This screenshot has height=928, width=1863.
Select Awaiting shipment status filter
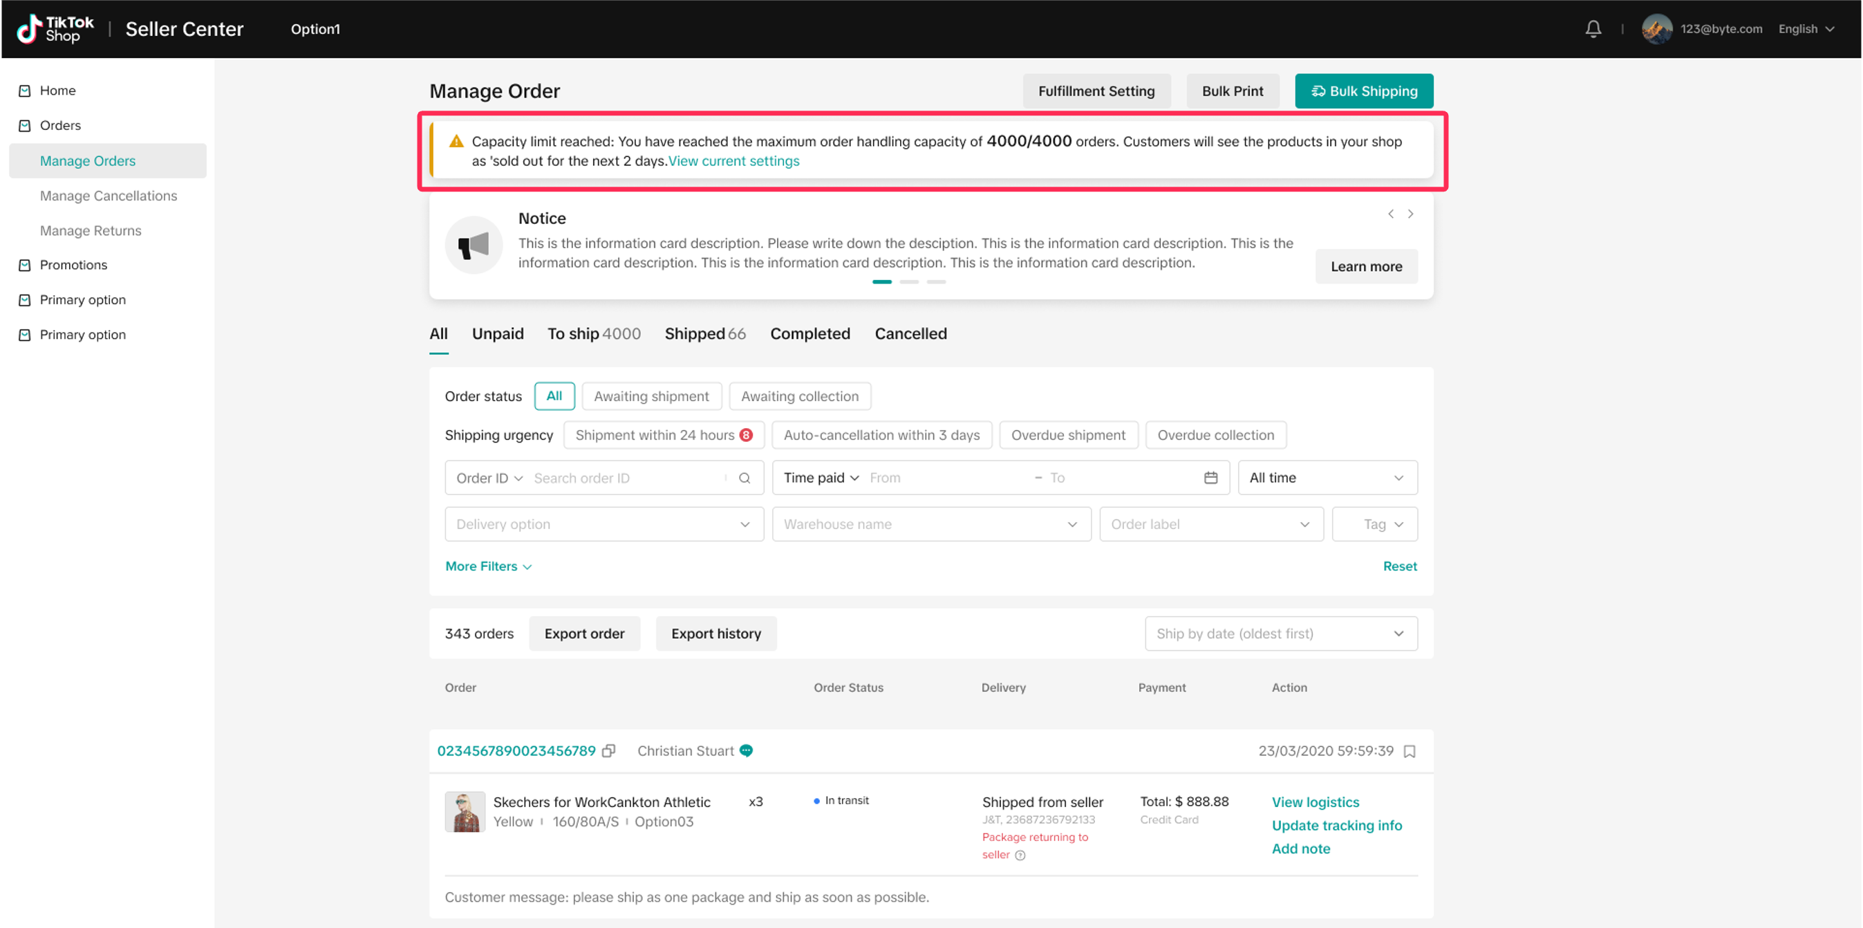(651, 396)
